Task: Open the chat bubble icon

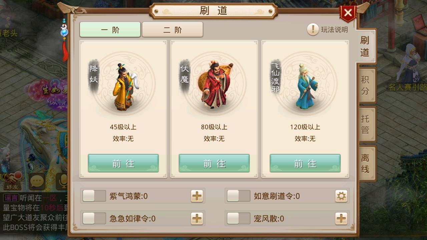Action: 37,182
